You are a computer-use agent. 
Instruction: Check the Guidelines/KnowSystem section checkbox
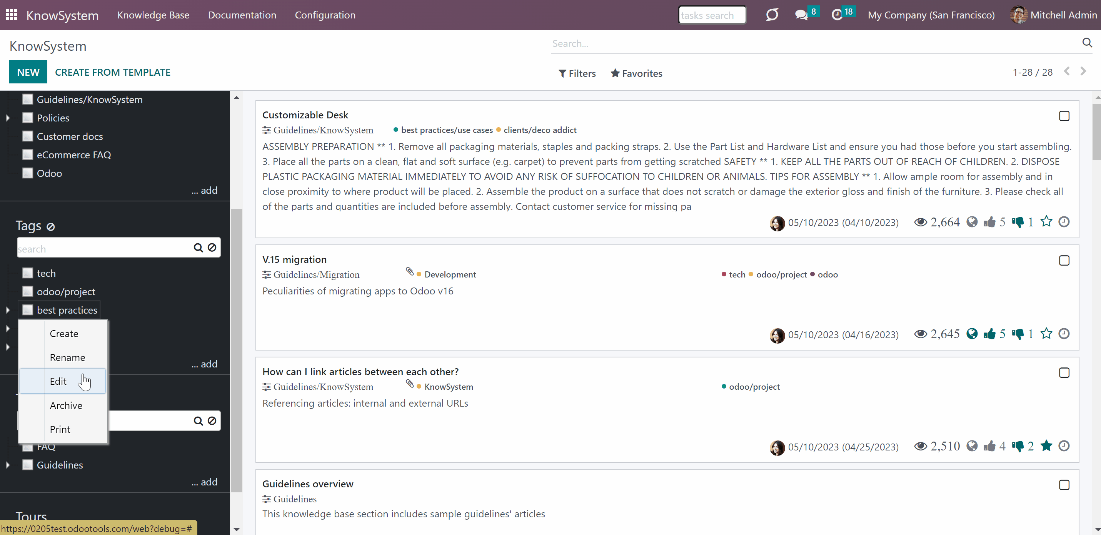point(27,100)
